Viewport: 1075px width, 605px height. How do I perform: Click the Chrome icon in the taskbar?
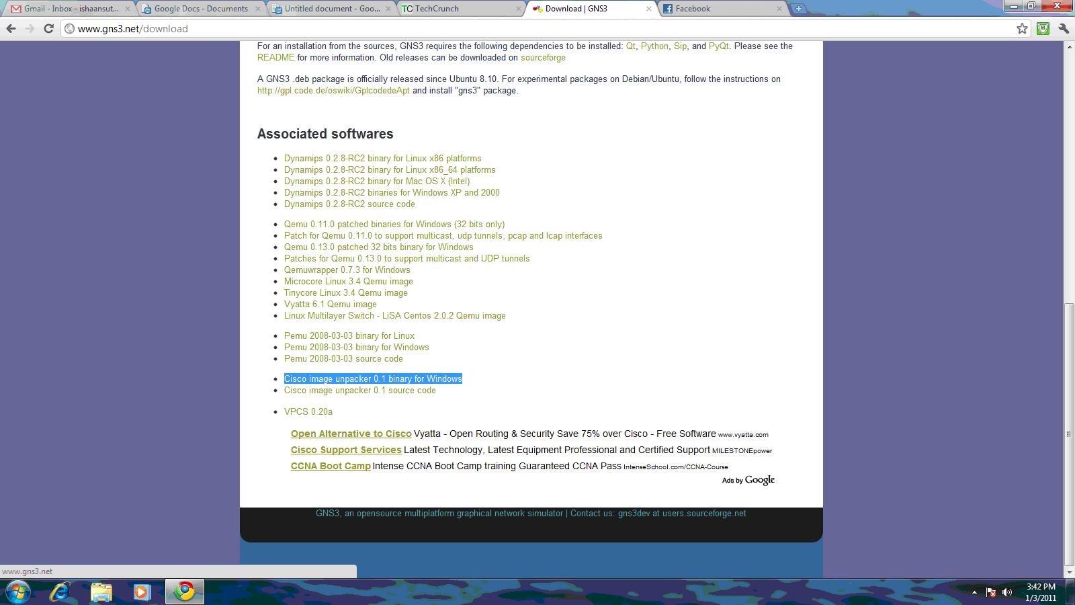pyautogui.click(x=184, y=592)
